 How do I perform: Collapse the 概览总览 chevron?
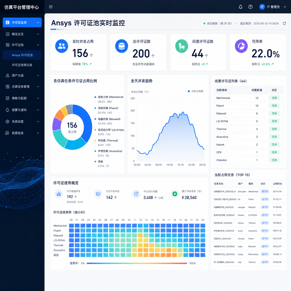click(38, 34)
